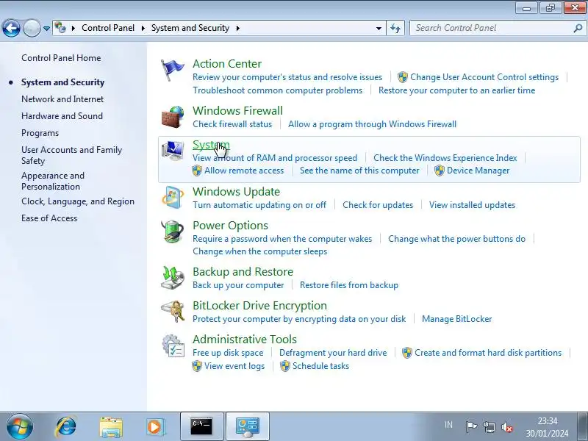
Task: Click Check firewall status
Action: [x=232, y=124]
